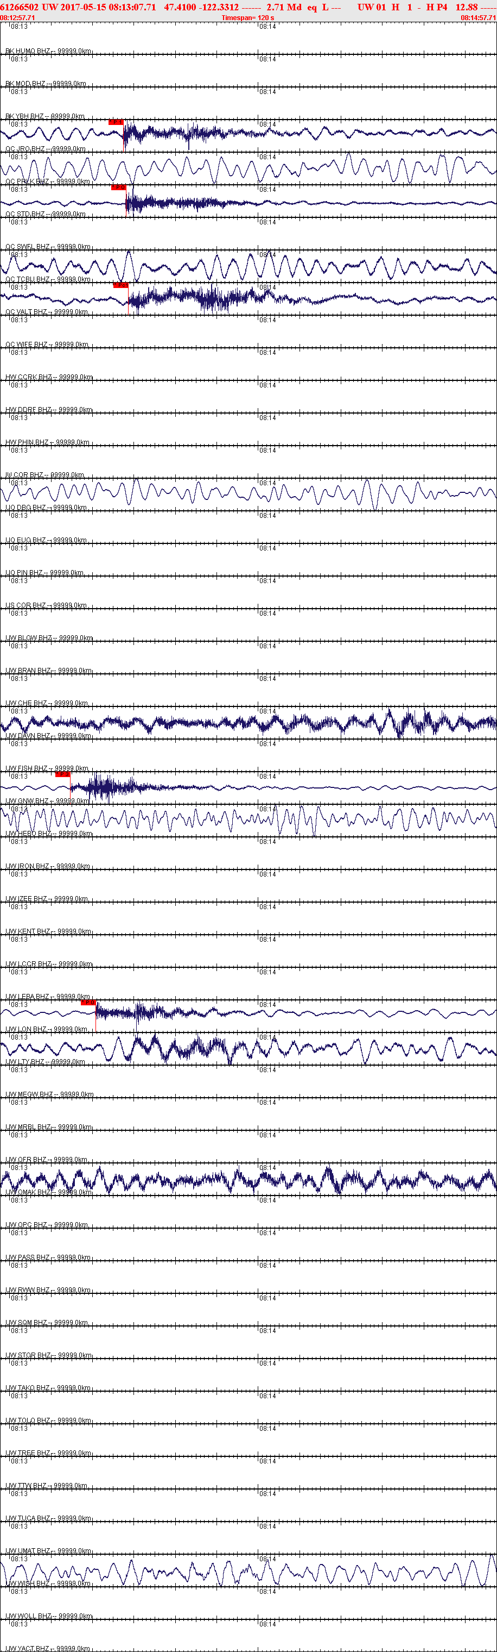Select the UW TOLO BHZ channel label
Image resolution: width=497 pixels, height=1652 pixels.
(48, 1420)
